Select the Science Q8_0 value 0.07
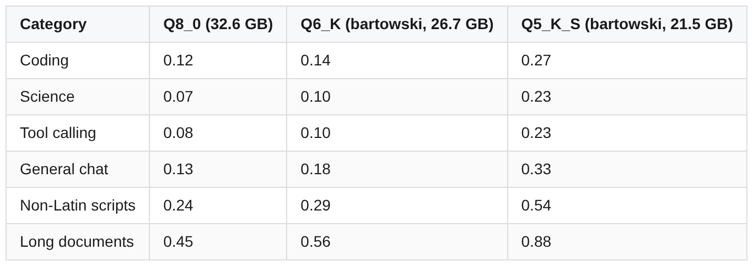Screen dimensions: 753x266 pos(178,97)
